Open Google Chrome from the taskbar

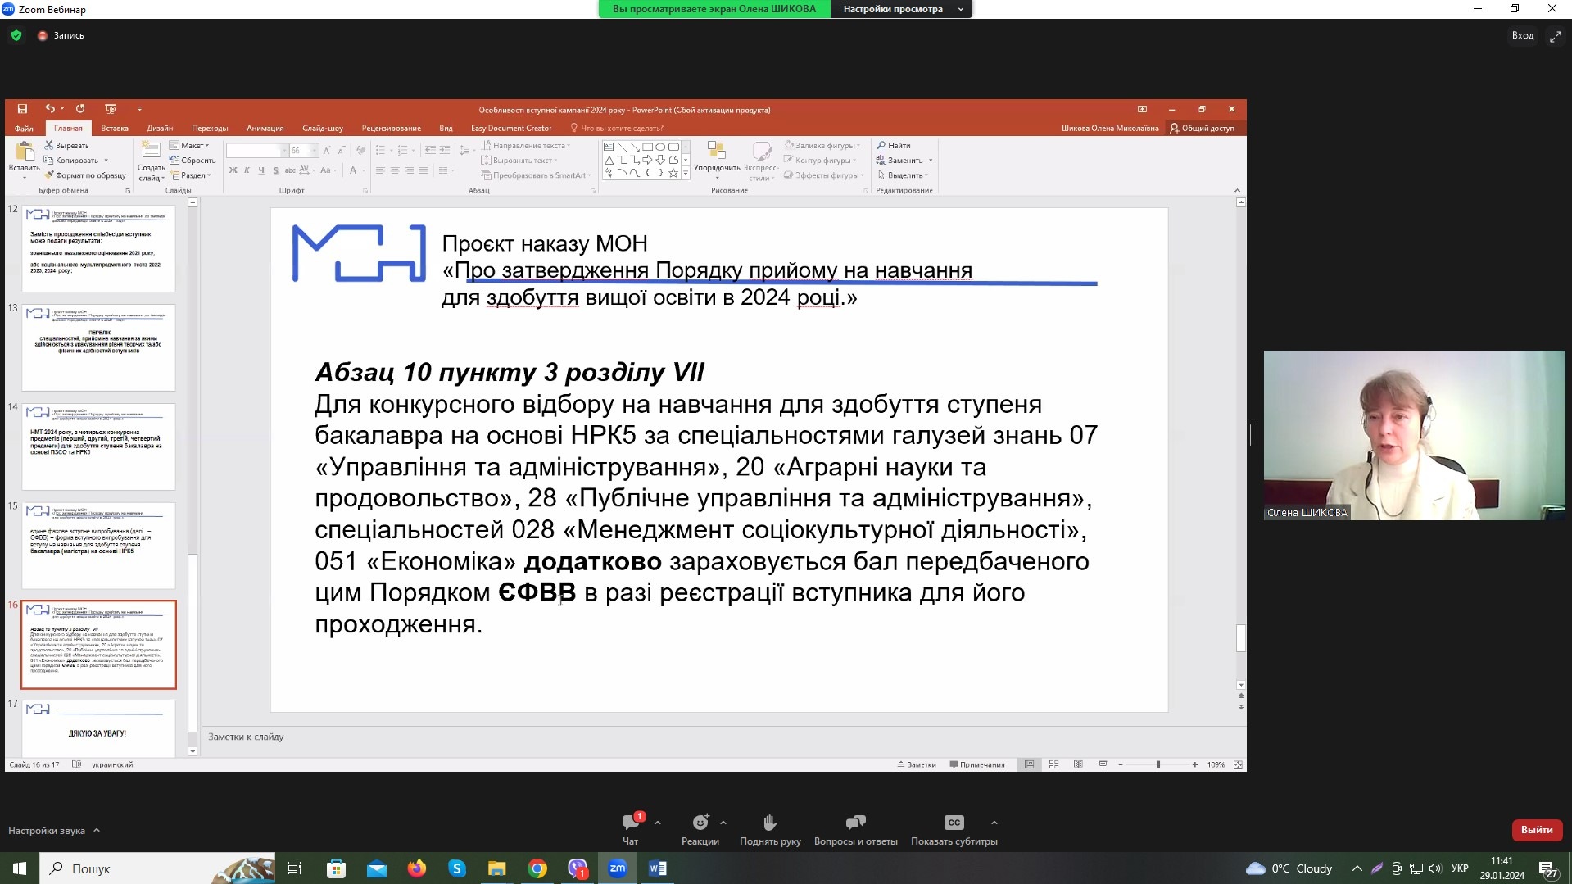pos(537,868)
